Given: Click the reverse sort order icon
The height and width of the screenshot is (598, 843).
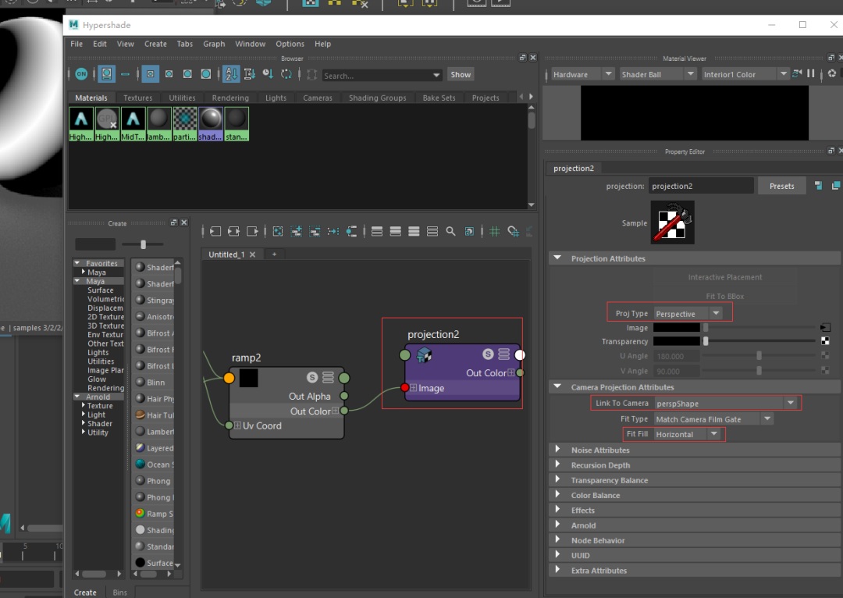Looking at the screenshot, I should [286, 74].
